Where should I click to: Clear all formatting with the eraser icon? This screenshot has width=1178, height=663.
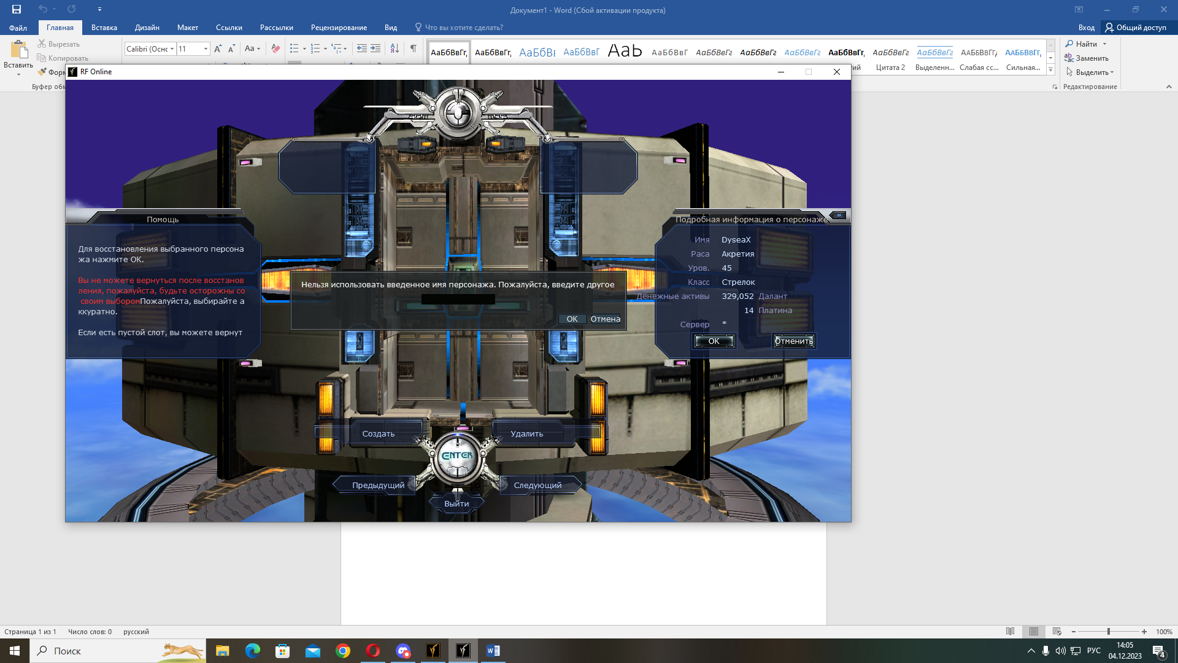pos(275,48)
